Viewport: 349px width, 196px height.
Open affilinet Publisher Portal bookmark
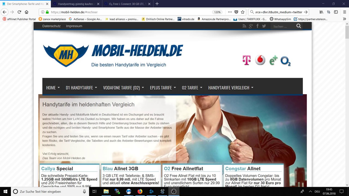[19, 19]
